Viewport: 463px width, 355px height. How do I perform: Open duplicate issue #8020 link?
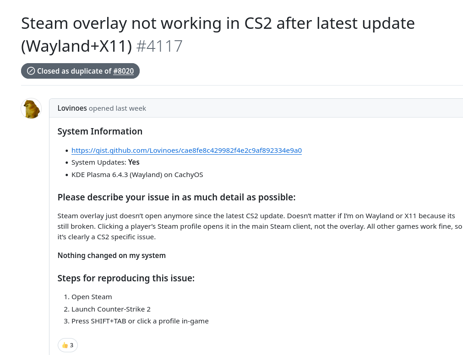coord(123,71)
